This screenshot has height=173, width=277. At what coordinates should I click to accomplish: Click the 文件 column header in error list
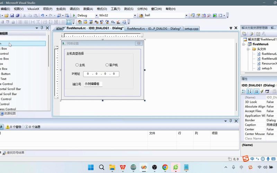click(162, 133)
